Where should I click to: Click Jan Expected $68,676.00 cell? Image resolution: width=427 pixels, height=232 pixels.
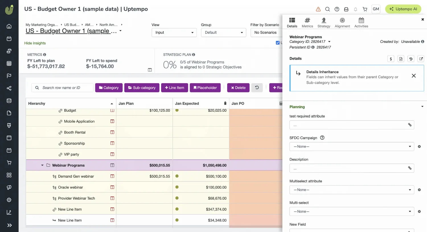[x=201, y=198]
